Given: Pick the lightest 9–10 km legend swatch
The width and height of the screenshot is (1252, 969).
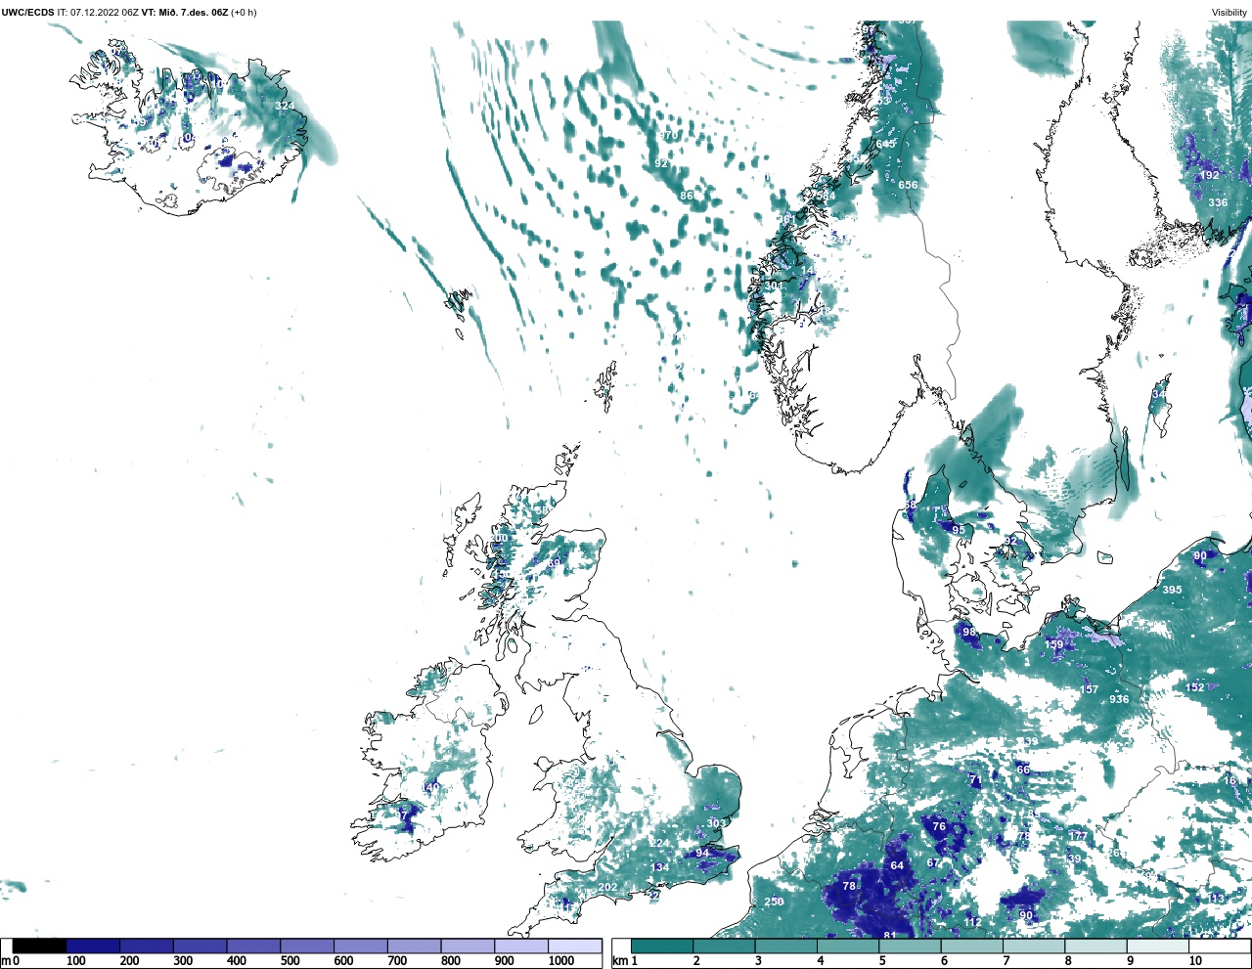Looking at the screenshot, I should click(1157, 947).
